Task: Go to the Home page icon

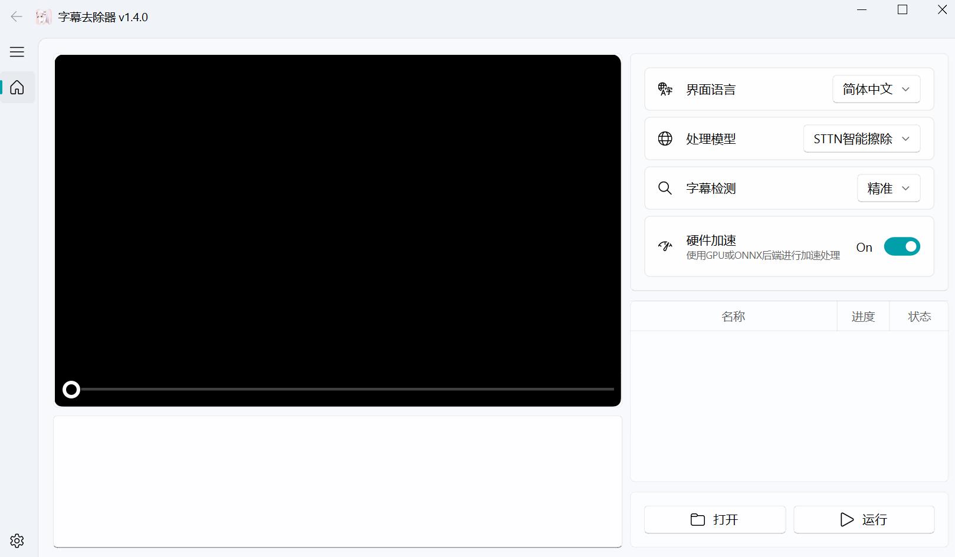Action: coord(17,87)
